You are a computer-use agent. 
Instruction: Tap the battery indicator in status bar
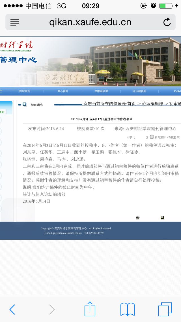click(166, 6)
